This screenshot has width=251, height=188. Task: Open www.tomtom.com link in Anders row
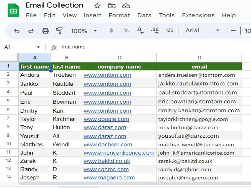coord(107,75)
